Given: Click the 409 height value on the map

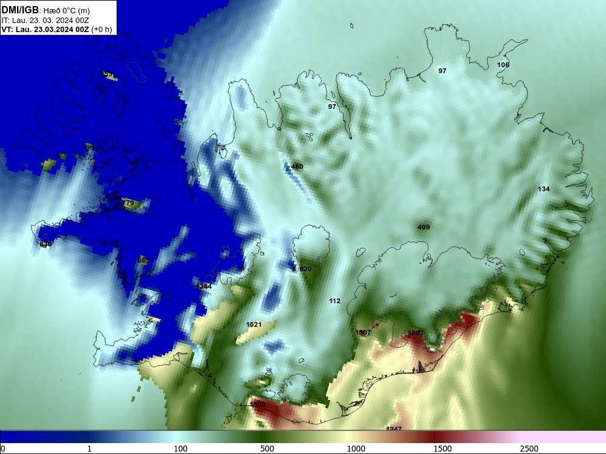Looking at the screenshot, I should point(424,228).
